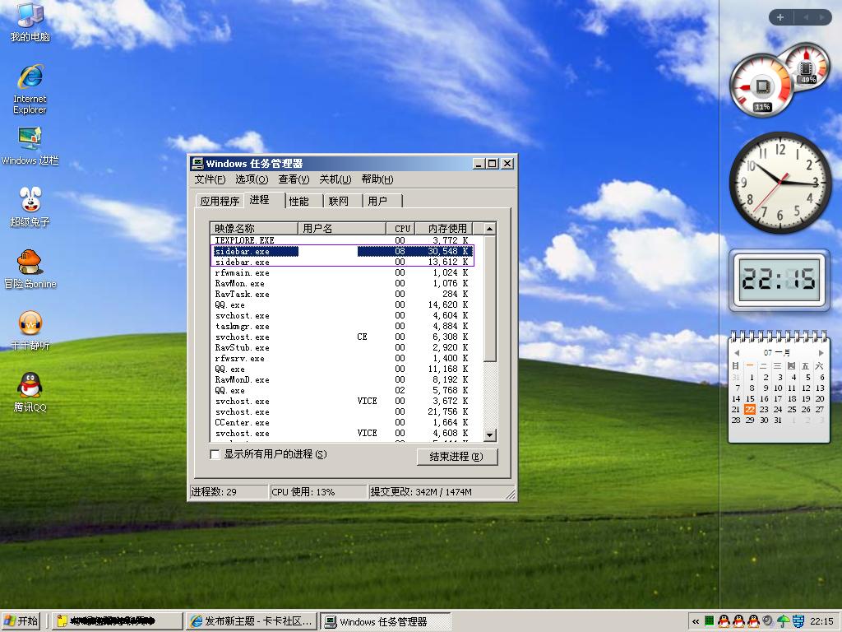
Task: Click the 开始 Start button
Action: (22, 621)
